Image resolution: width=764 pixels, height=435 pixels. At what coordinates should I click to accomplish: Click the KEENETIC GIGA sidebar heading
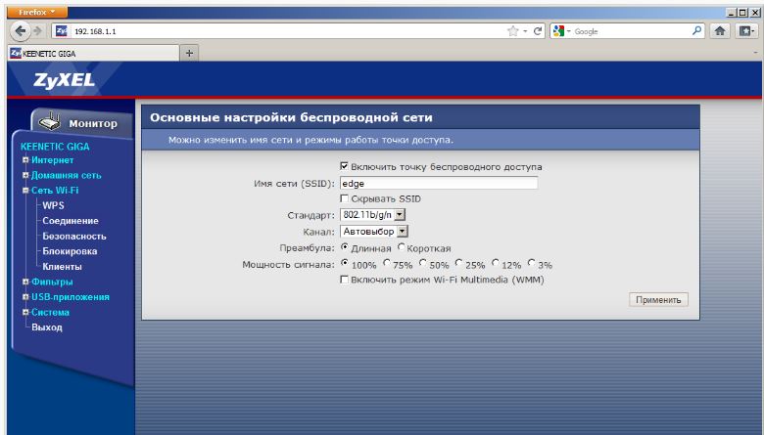tap(55, 147)
